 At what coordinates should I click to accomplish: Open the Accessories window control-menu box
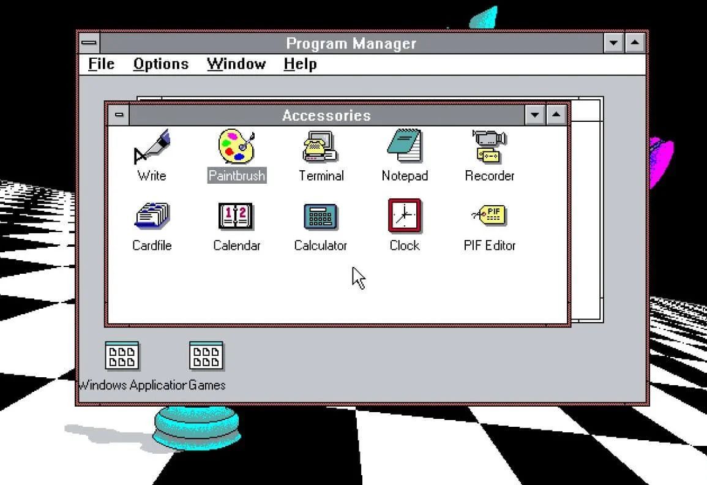[119, 115]
